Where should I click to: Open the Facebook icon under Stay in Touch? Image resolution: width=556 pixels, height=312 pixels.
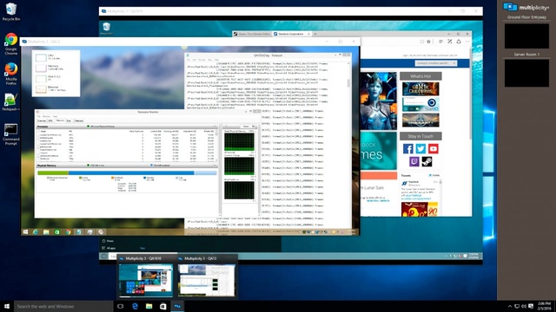pos(407,148)
